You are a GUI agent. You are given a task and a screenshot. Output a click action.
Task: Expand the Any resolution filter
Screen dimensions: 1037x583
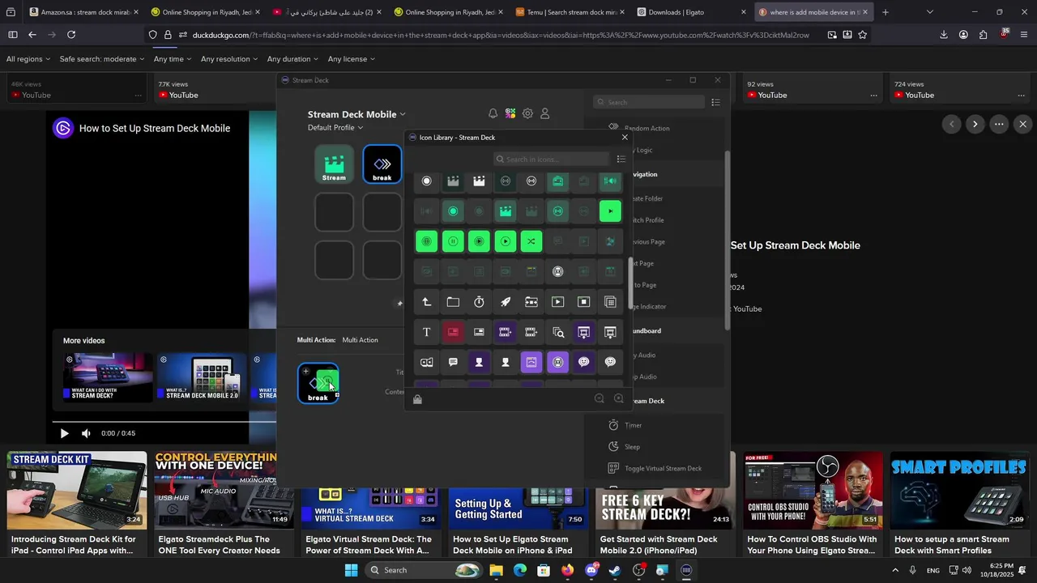click(229, 59)
